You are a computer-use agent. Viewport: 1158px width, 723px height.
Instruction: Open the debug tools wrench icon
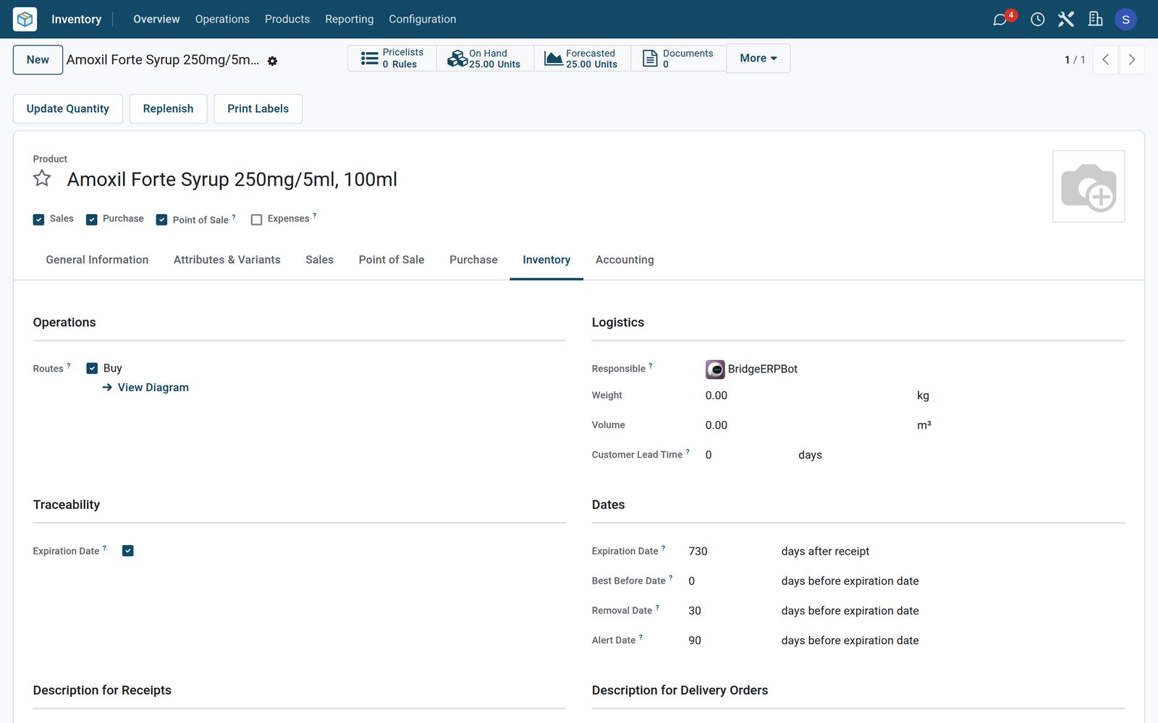point(1066,20)
